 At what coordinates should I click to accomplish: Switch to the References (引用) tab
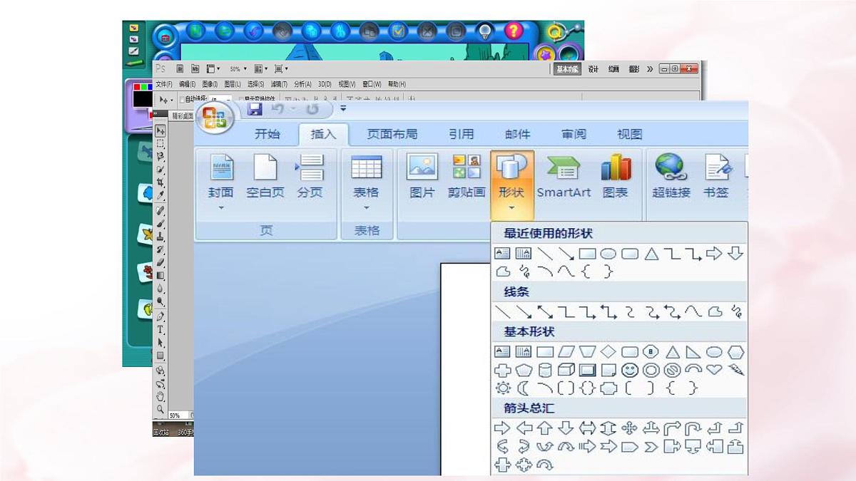click(462, 134)
